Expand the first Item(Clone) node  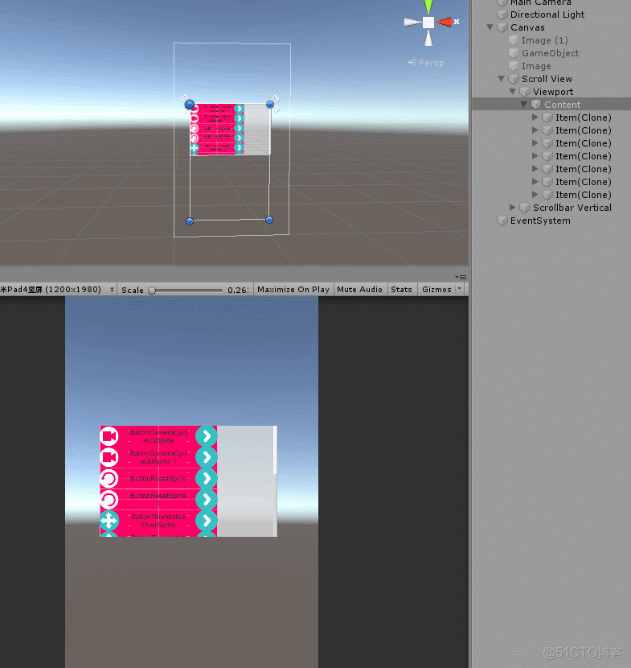pyautogui.click(x=535, y=118)
